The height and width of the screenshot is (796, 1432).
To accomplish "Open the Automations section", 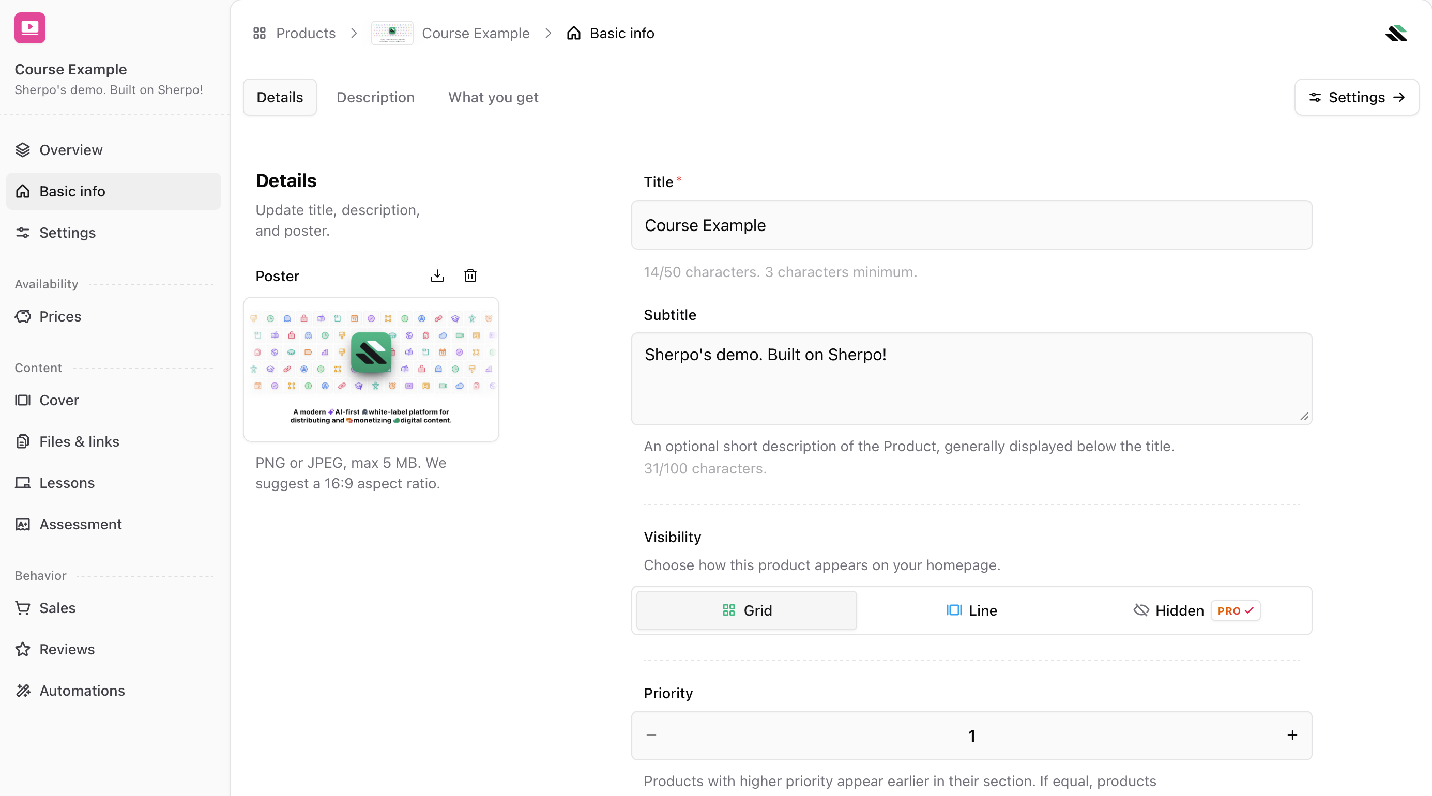I will (82, 690).
